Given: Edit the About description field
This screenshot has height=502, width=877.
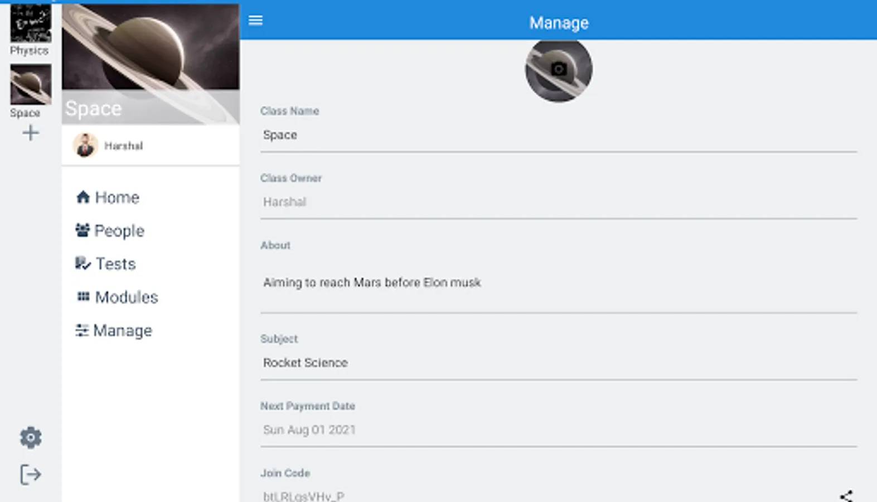Looking at the screenshot, I should point(559,283).
